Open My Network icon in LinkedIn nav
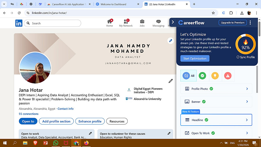Screen dimensions: 261x147 pos(126,23)
